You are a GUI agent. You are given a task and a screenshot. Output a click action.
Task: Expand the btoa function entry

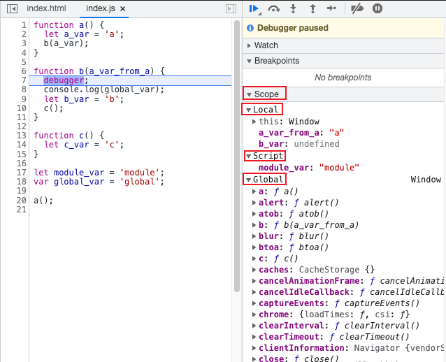click(254, 247)
